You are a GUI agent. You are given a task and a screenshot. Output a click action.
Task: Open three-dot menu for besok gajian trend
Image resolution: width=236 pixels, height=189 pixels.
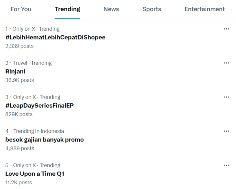(x=227, y=131)
